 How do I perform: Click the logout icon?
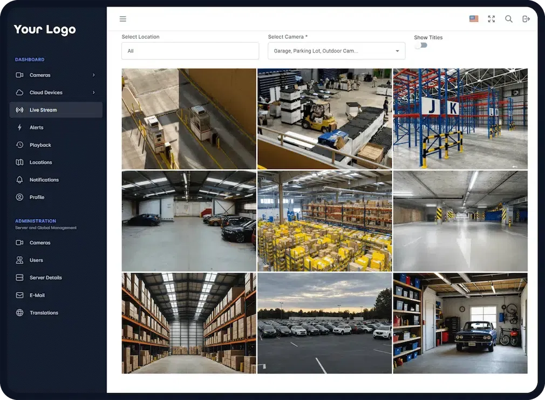(x=526, y=19)
